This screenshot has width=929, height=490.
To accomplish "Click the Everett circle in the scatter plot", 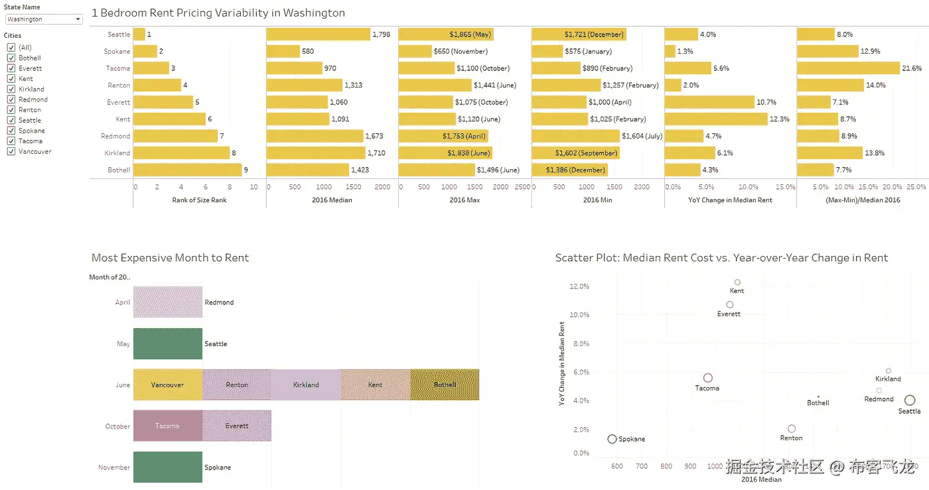I will 730,305.
